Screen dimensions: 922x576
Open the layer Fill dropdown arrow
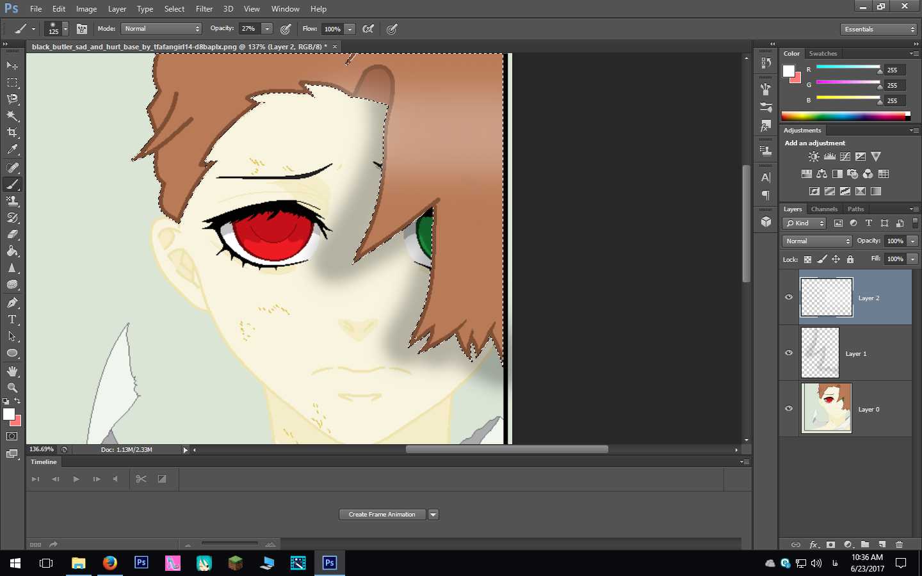click(x=913, y=259)
